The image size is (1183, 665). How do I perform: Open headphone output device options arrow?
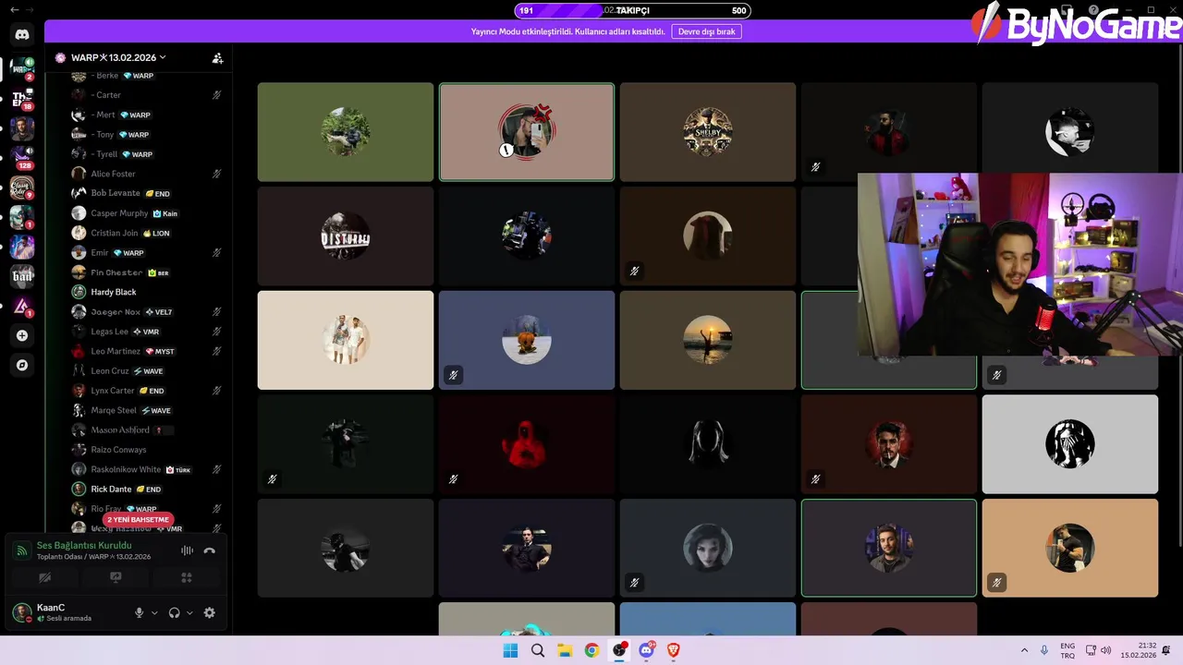click(189, 612)
